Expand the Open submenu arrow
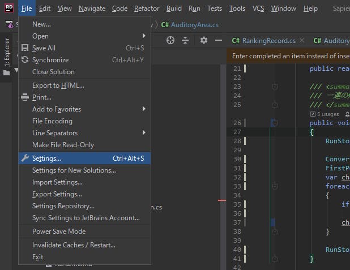 pos(144,36)
